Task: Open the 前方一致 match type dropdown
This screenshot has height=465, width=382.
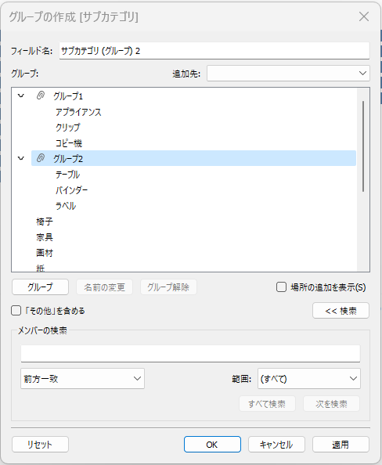Action: click(82, 378)
